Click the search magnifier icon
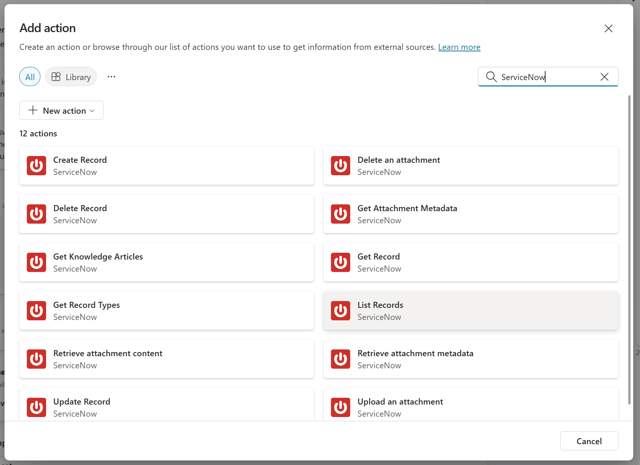Screen dimensions: 640x465 pos(491,77)
